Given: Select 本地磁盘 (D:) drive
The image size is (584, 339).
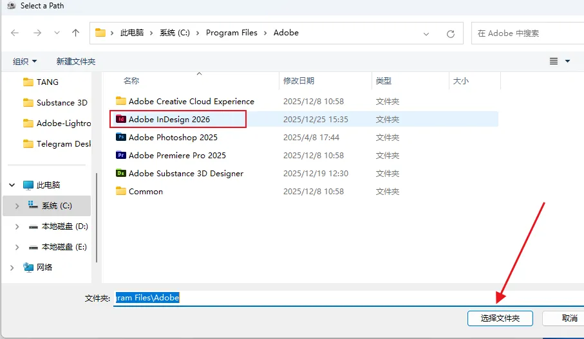Looking at the screenshot, I should point(64,226).
